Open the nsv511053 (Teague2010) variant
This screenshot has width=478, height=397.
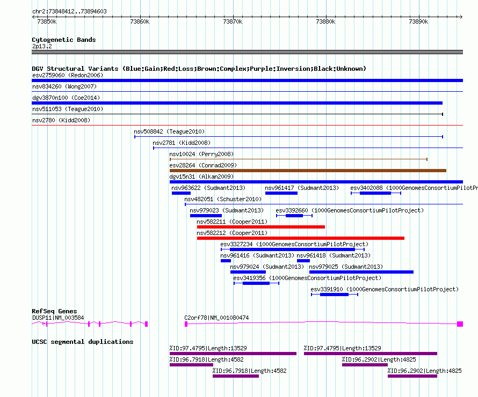point(237,114)
